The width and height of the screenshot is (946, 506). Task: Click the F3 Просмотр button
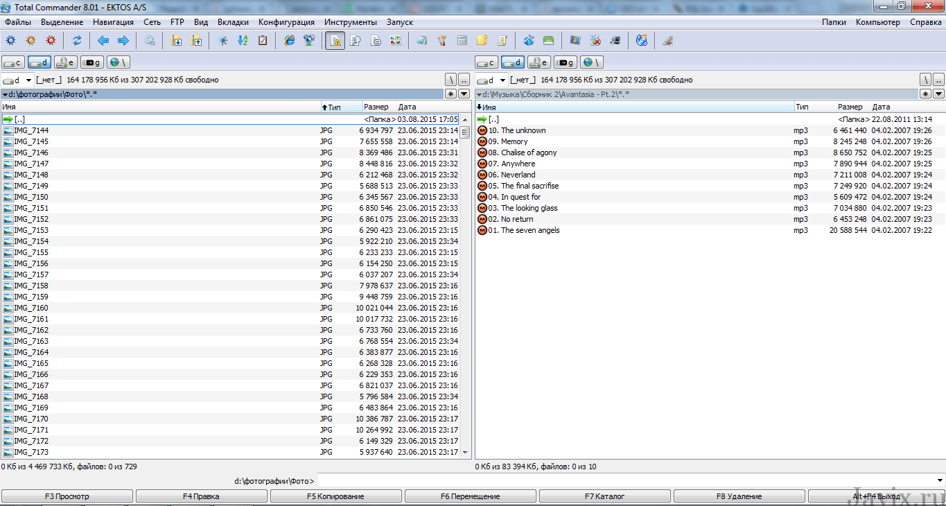pos(67,496)
